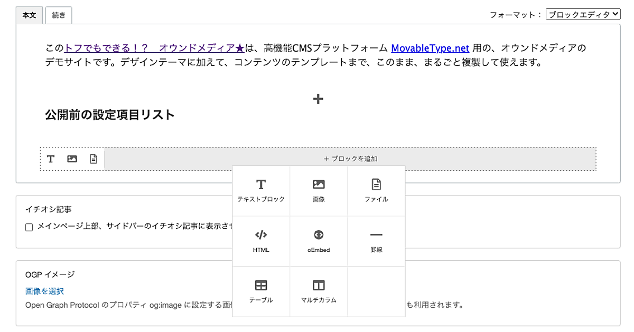Enable the イチオシ記事 checkbox

point(29,227)
